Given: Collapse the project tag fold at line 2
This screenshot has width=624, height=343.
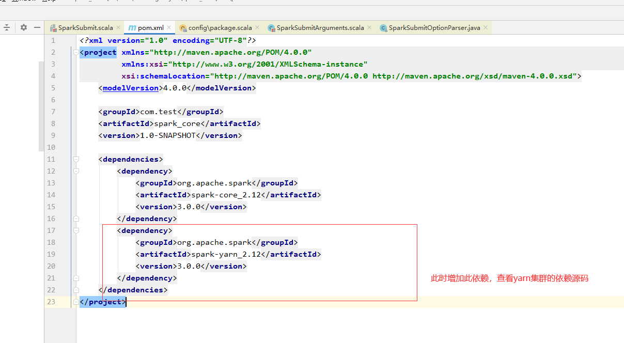Looking at the screenshot, I should pos(76,52).
